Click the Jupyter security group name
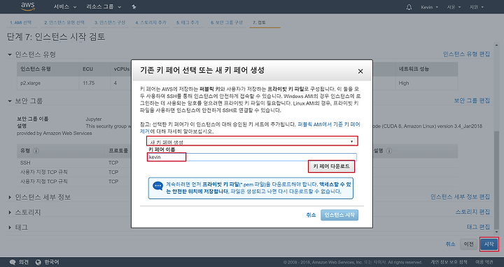 pos(94,119)
